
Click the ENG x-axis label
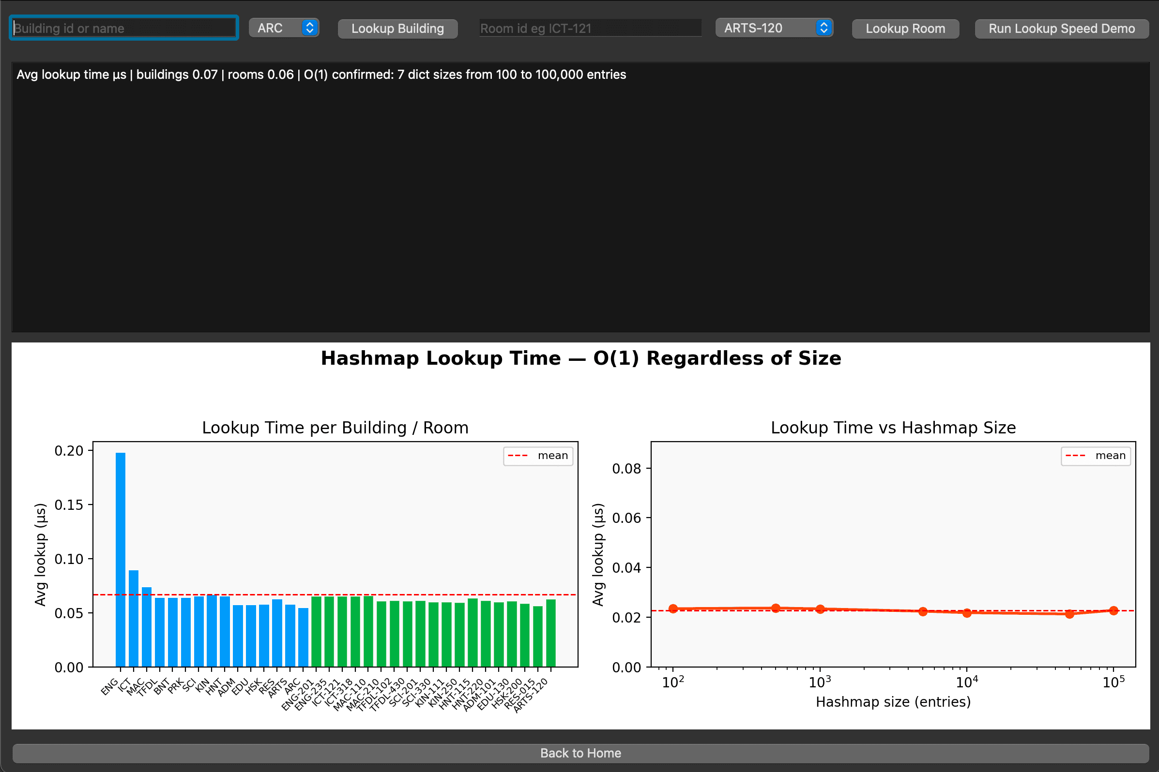[x=110, y=686]
